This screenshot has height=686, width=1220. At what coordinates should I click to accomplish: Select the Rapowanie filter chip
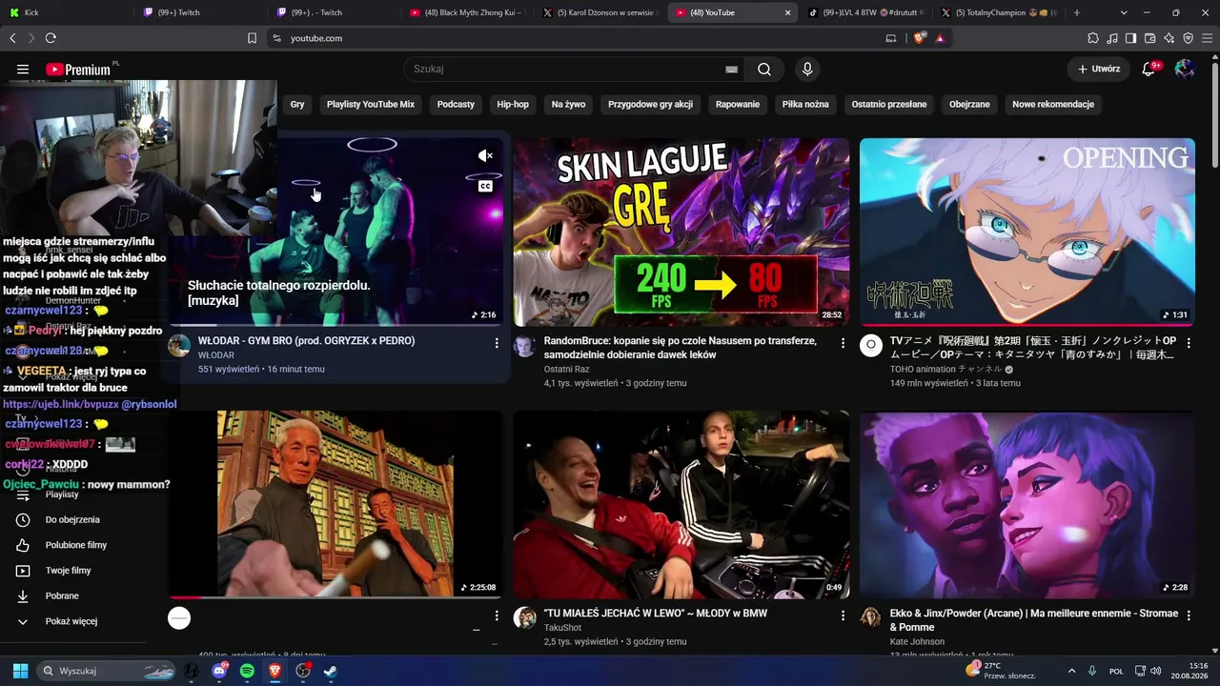(738, 104)
